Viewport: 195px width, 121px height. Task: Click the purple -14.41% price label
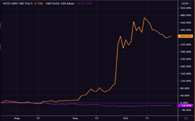(x=185, y=106)
